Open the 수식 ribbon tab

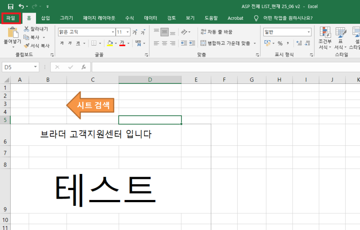(130, 18)
